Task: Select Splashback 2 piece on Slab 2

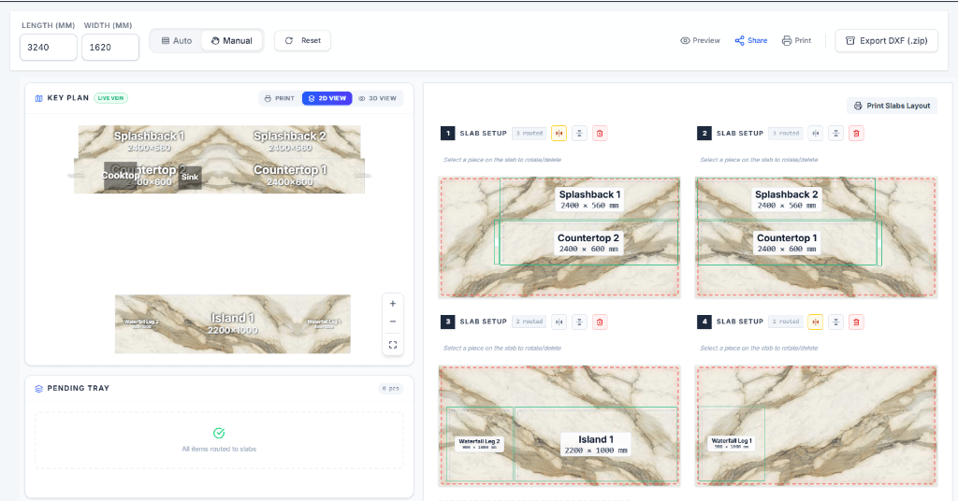Action: (786, 199)
